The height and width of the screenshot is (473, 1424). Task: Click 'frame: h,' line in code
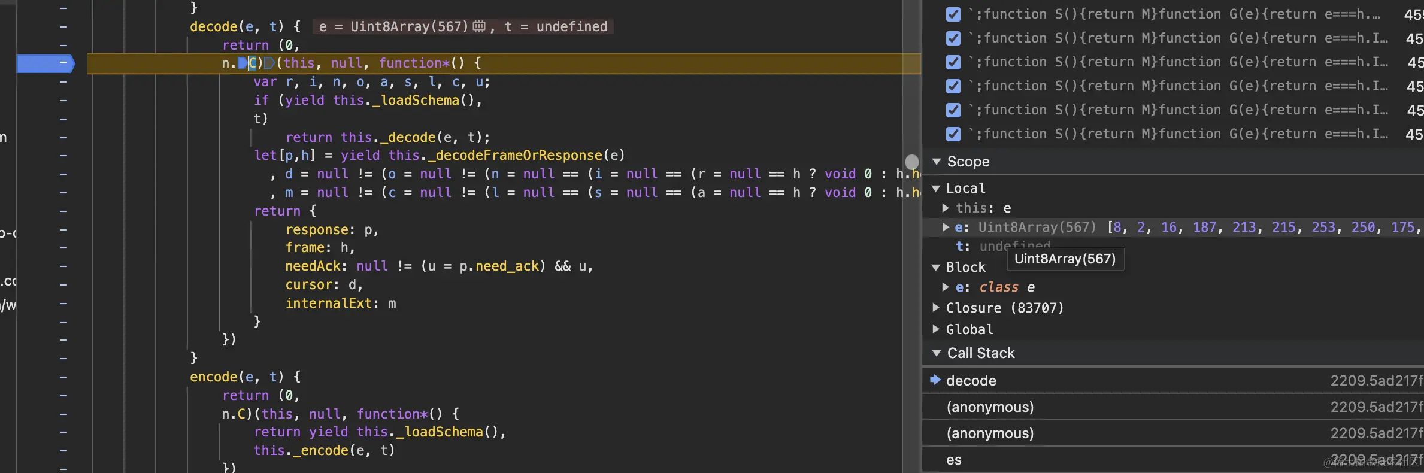pos(320,247)
